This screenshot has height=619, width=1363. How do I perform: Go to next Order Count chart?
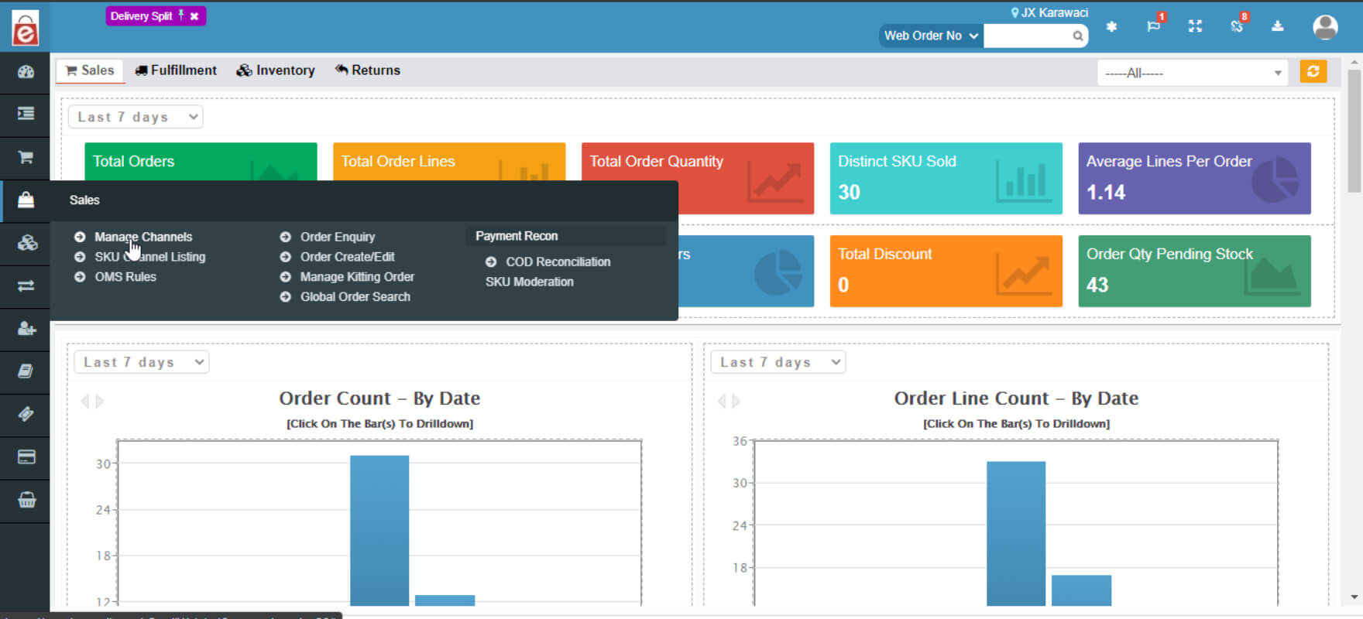point(99,401)
